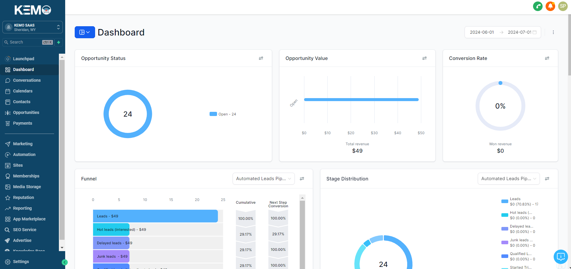Viewport: 571px width, 269px height.
Task: Open the Opportunity Status widget settings icon
Action: click(x=261, y=58)
